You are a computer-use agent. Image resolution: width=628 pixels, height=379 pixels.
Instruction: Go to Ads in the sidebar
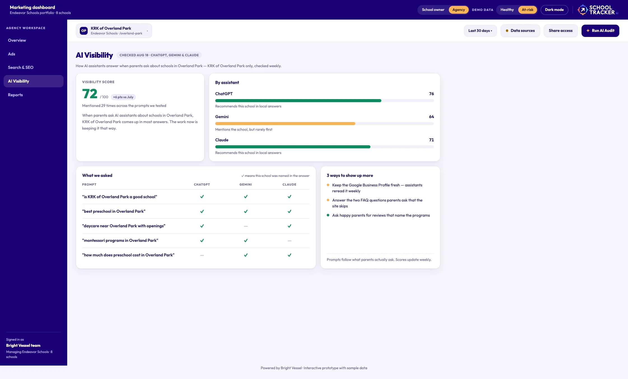34,54
